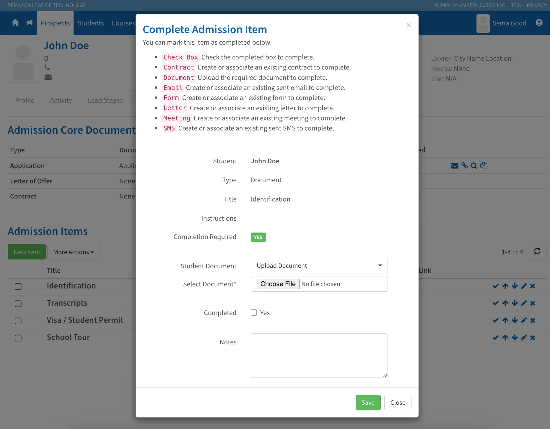Click John Doe's profile picture placeholder
The image size is (550, 429).
coord(23,61)
